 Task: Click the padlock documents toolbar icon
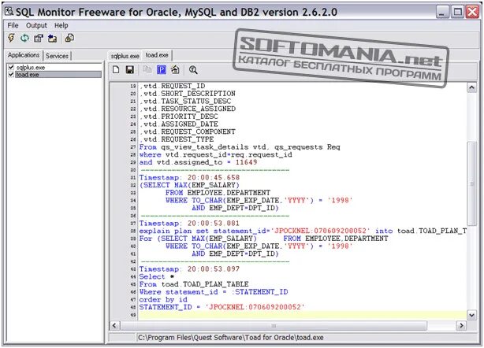coord(69,38)
